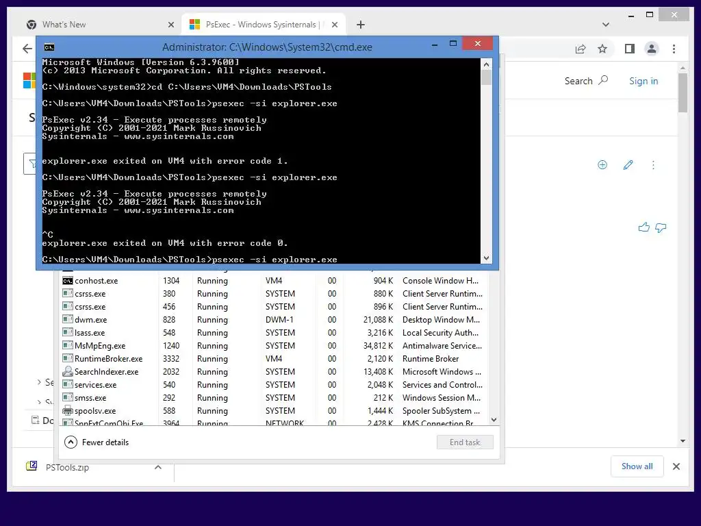Viewport: 701px width, 526px height.
Task: Click the dwm.exe process icon
Action: 68,319
